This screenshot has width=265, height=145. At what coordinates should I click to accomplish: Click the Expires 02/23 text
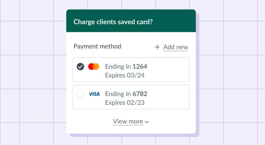pyautogui.click(x=125, y=103)
